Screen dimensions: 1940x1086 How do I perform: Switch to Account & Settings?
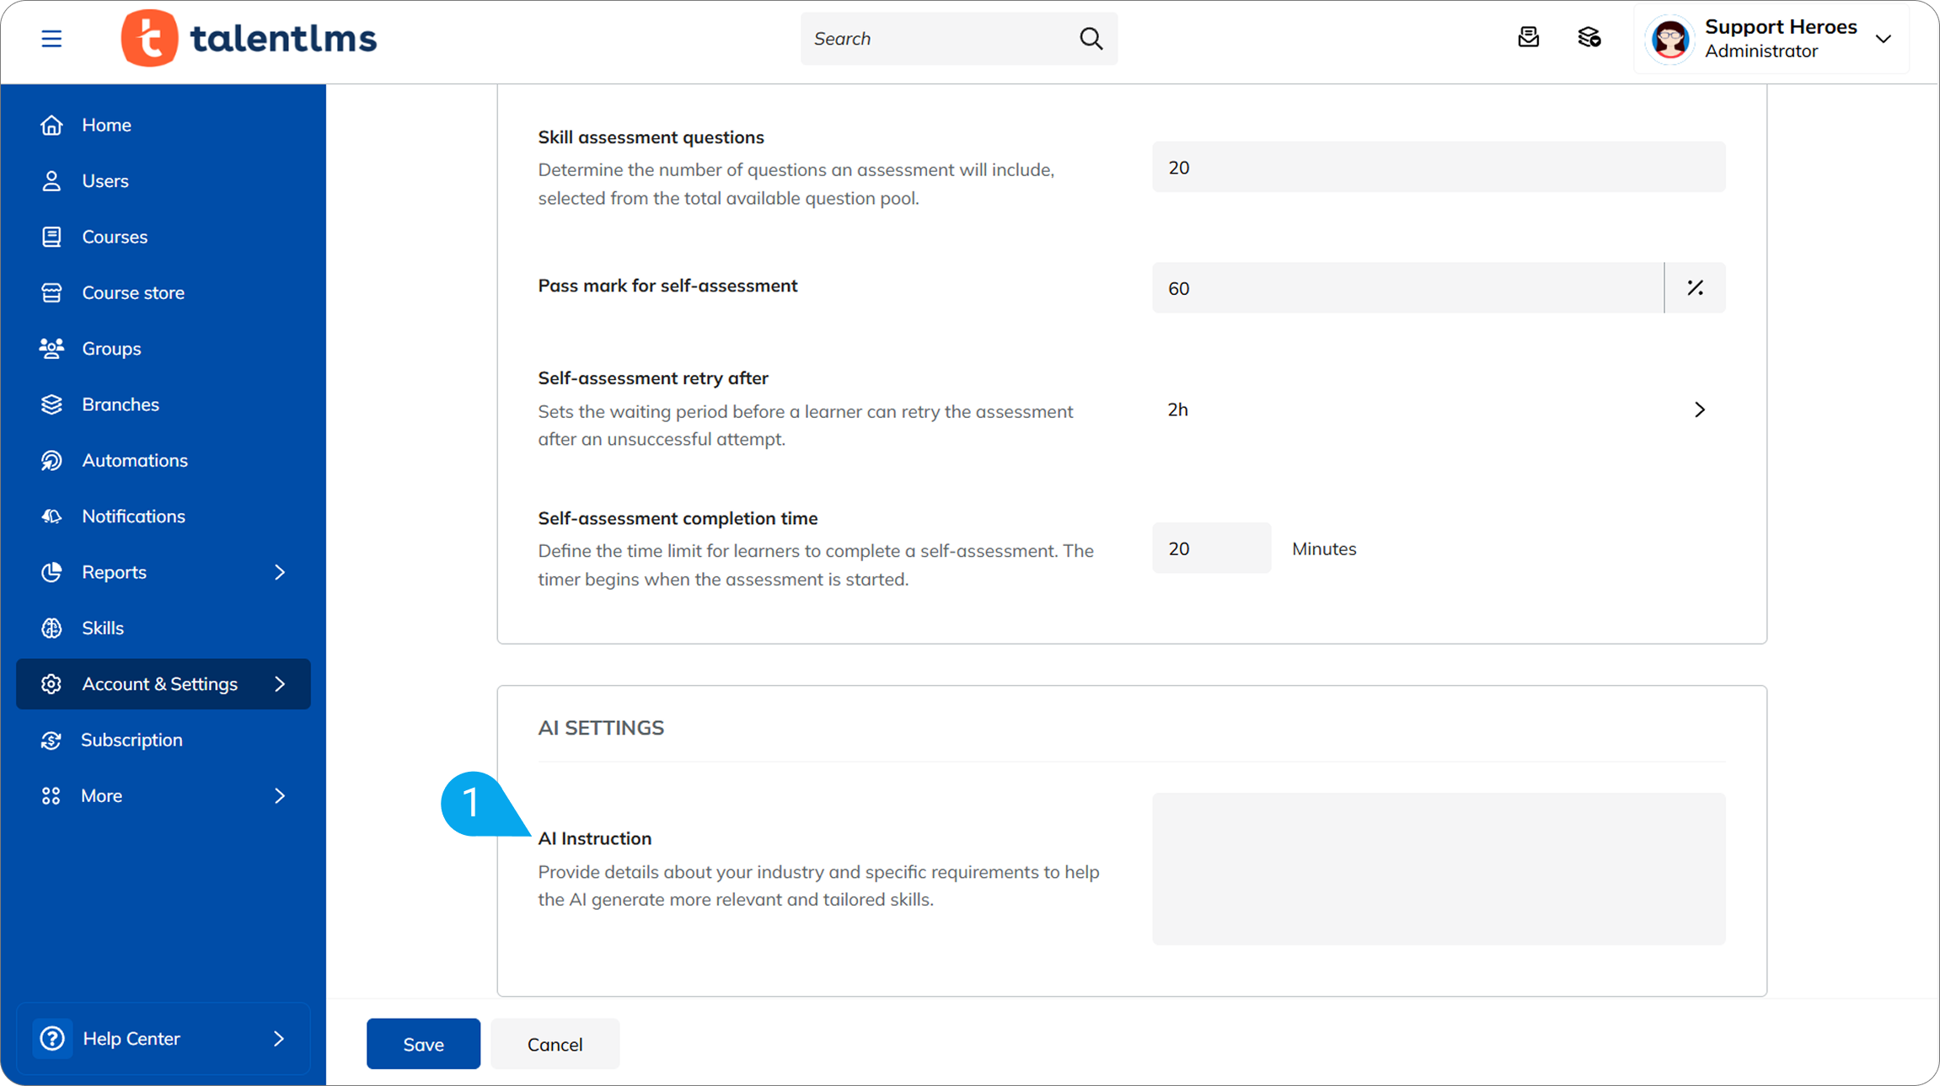click(x=159, y=683)
